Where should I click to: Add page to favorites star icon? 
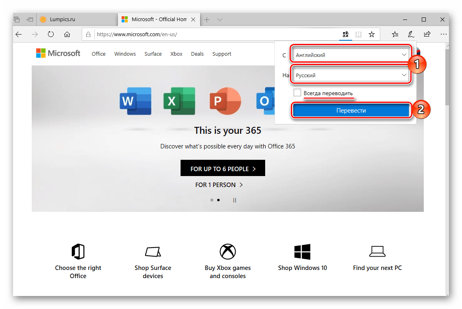372,35
